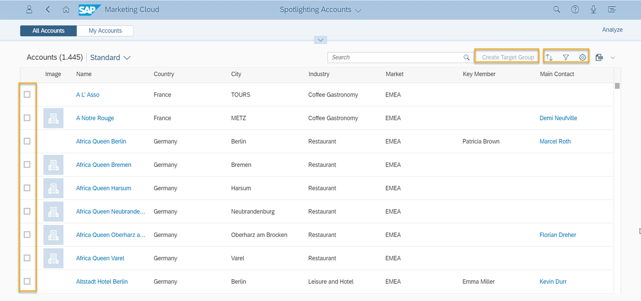The height and width of the screenshot is (301, 641).
Task: Check the Altstadt Hotel Berlin row
Action: pos(27,281)
